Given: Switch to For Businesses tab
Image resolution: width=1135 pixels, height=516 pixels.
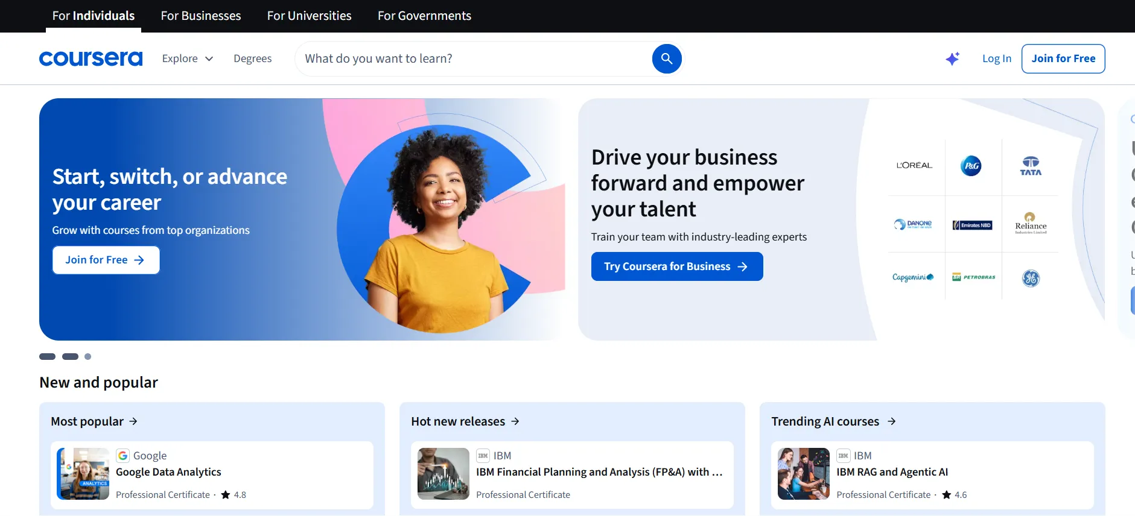Looking at the screenshot, I should point(201,16).
